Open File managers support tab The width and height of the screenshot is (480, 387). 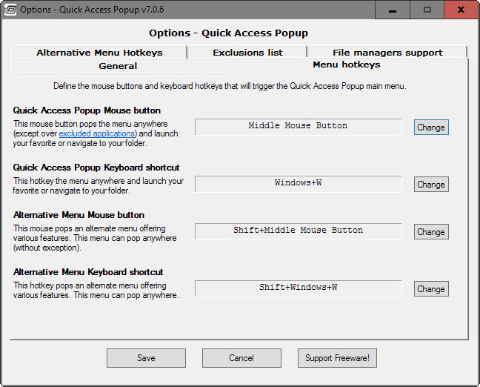click(x=387, y=53)
